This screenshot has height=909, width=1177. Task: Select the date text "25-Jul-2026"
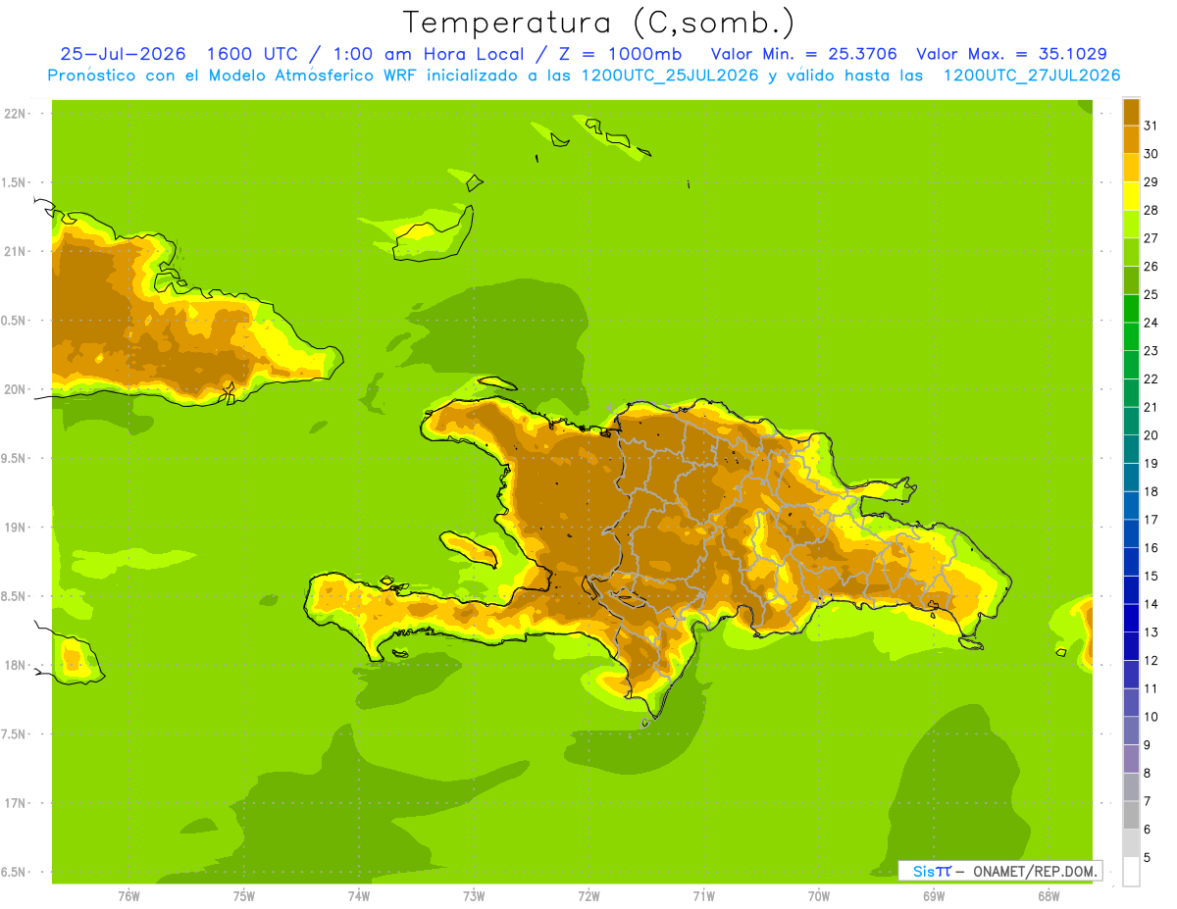click(x=123, y=54)
